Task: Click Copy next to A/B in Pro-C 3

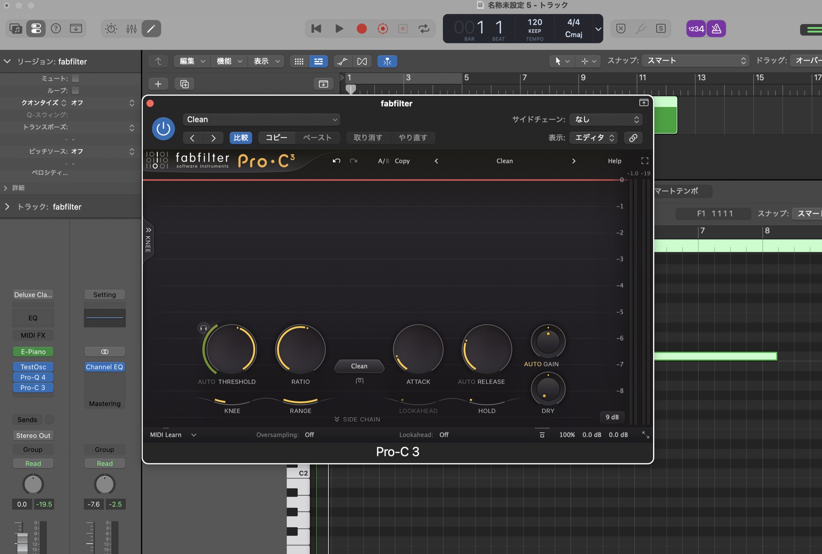Action: pyautogui.click(x=402, y=161)
